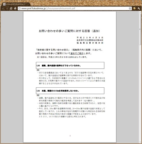Click the text 福島県災害対策本部
This screenshot has width=142, height=144.
pos(90,43)
